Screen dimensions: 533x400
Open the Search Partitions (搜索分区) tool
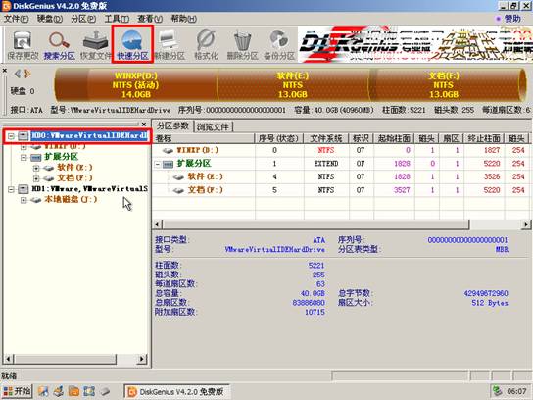59,45
